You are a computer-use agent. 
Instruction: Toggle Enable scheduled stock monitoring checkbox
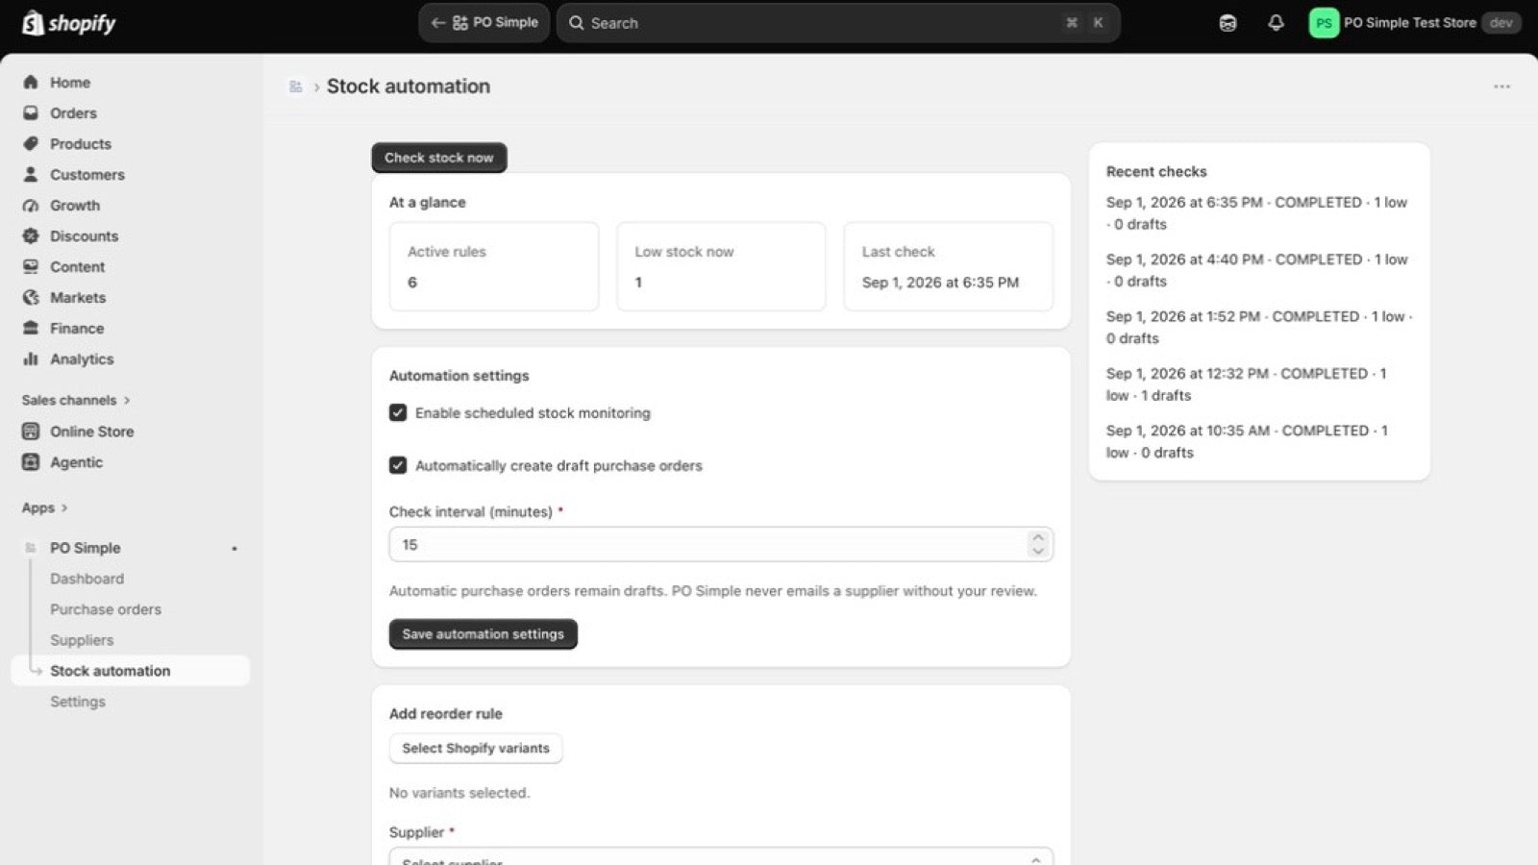[398, 412]
